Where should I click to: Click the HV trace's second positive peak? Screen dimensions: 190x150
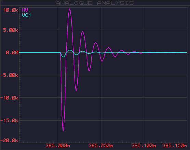coord(83,32)
